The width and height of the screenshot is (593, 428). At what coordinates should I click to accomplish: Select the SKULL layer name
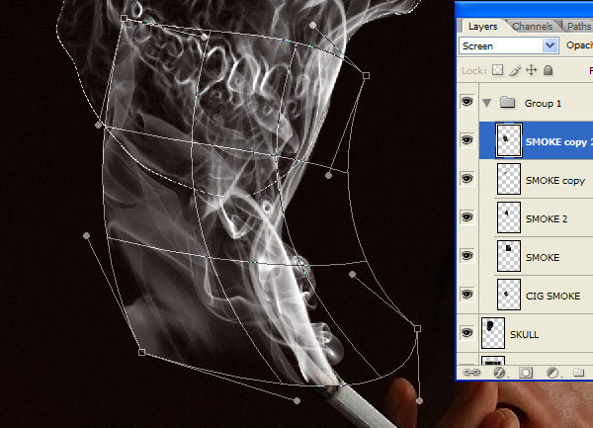click(x=524, y=335)
